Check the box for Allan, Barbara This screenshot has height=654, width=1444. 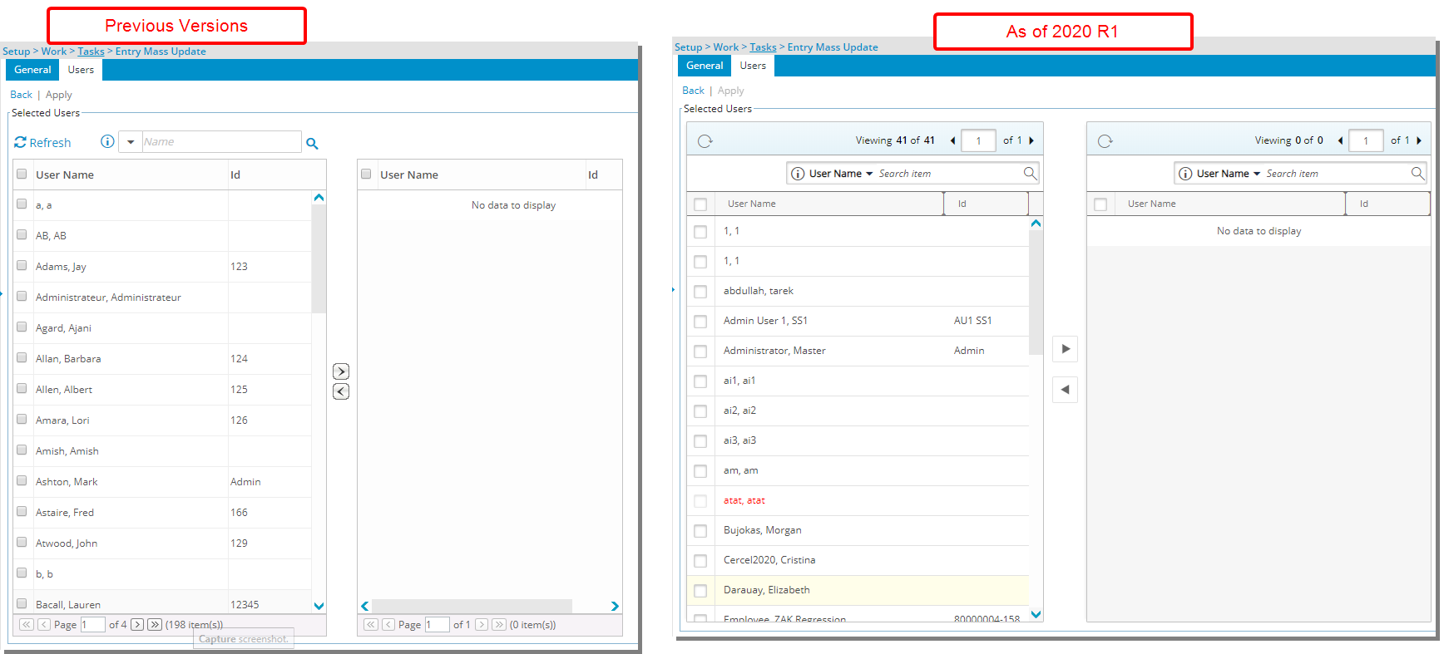[x=22, y=357]
